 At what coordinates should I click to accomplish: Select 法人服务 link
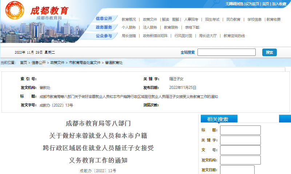150,28
